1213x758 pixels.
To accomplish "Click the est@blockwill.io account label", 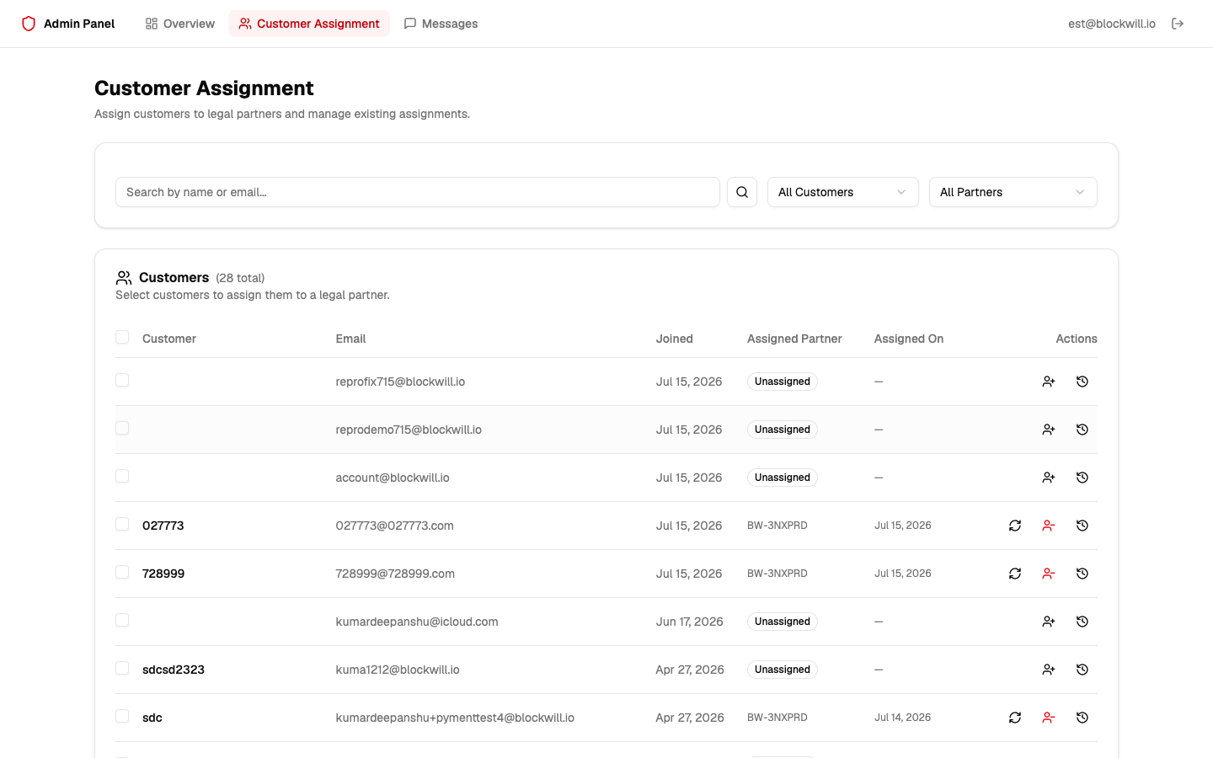I will pos(1112,24).
